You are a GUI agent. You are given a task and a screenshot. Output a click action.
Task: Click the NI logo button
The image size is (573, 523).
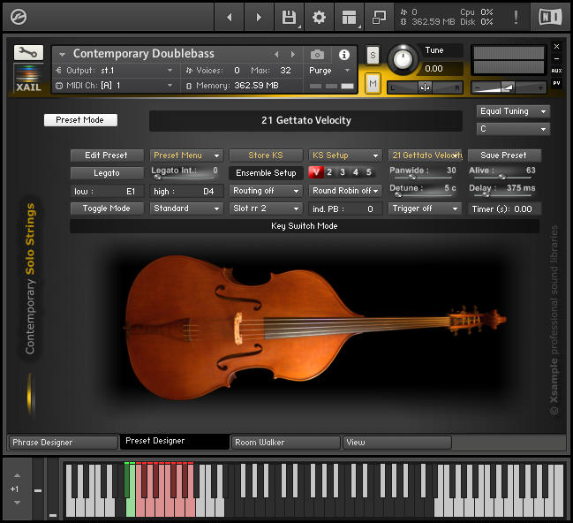point(550,17)
